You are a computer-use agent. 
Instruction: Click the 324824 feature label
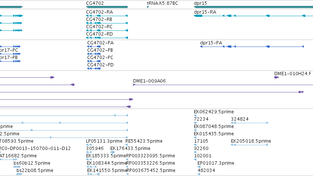click(x=240, y=119)
